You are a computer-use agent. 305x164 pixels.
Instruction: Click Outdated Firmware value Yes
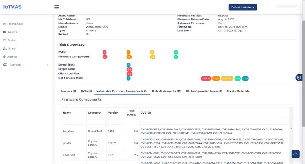(x=220, y=23)
